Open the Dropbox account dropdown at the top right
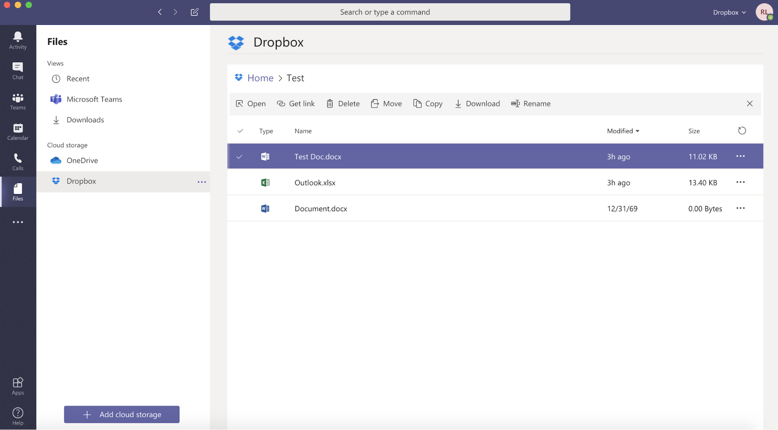The width and height of the screenshot is (778, 430). click(x=729, y=12)
